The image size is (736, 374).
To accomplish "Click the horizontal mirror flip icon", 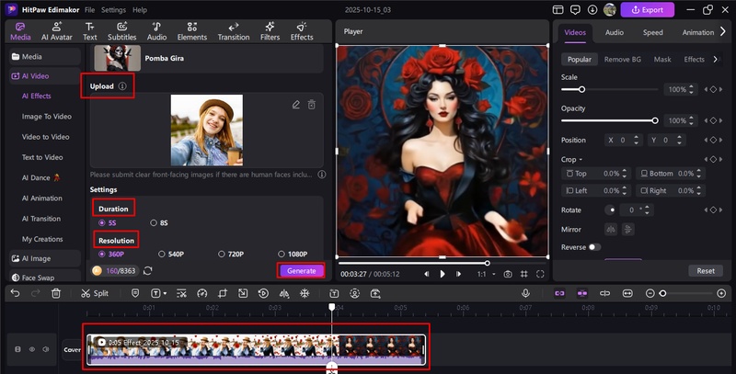I will point(610,229).
